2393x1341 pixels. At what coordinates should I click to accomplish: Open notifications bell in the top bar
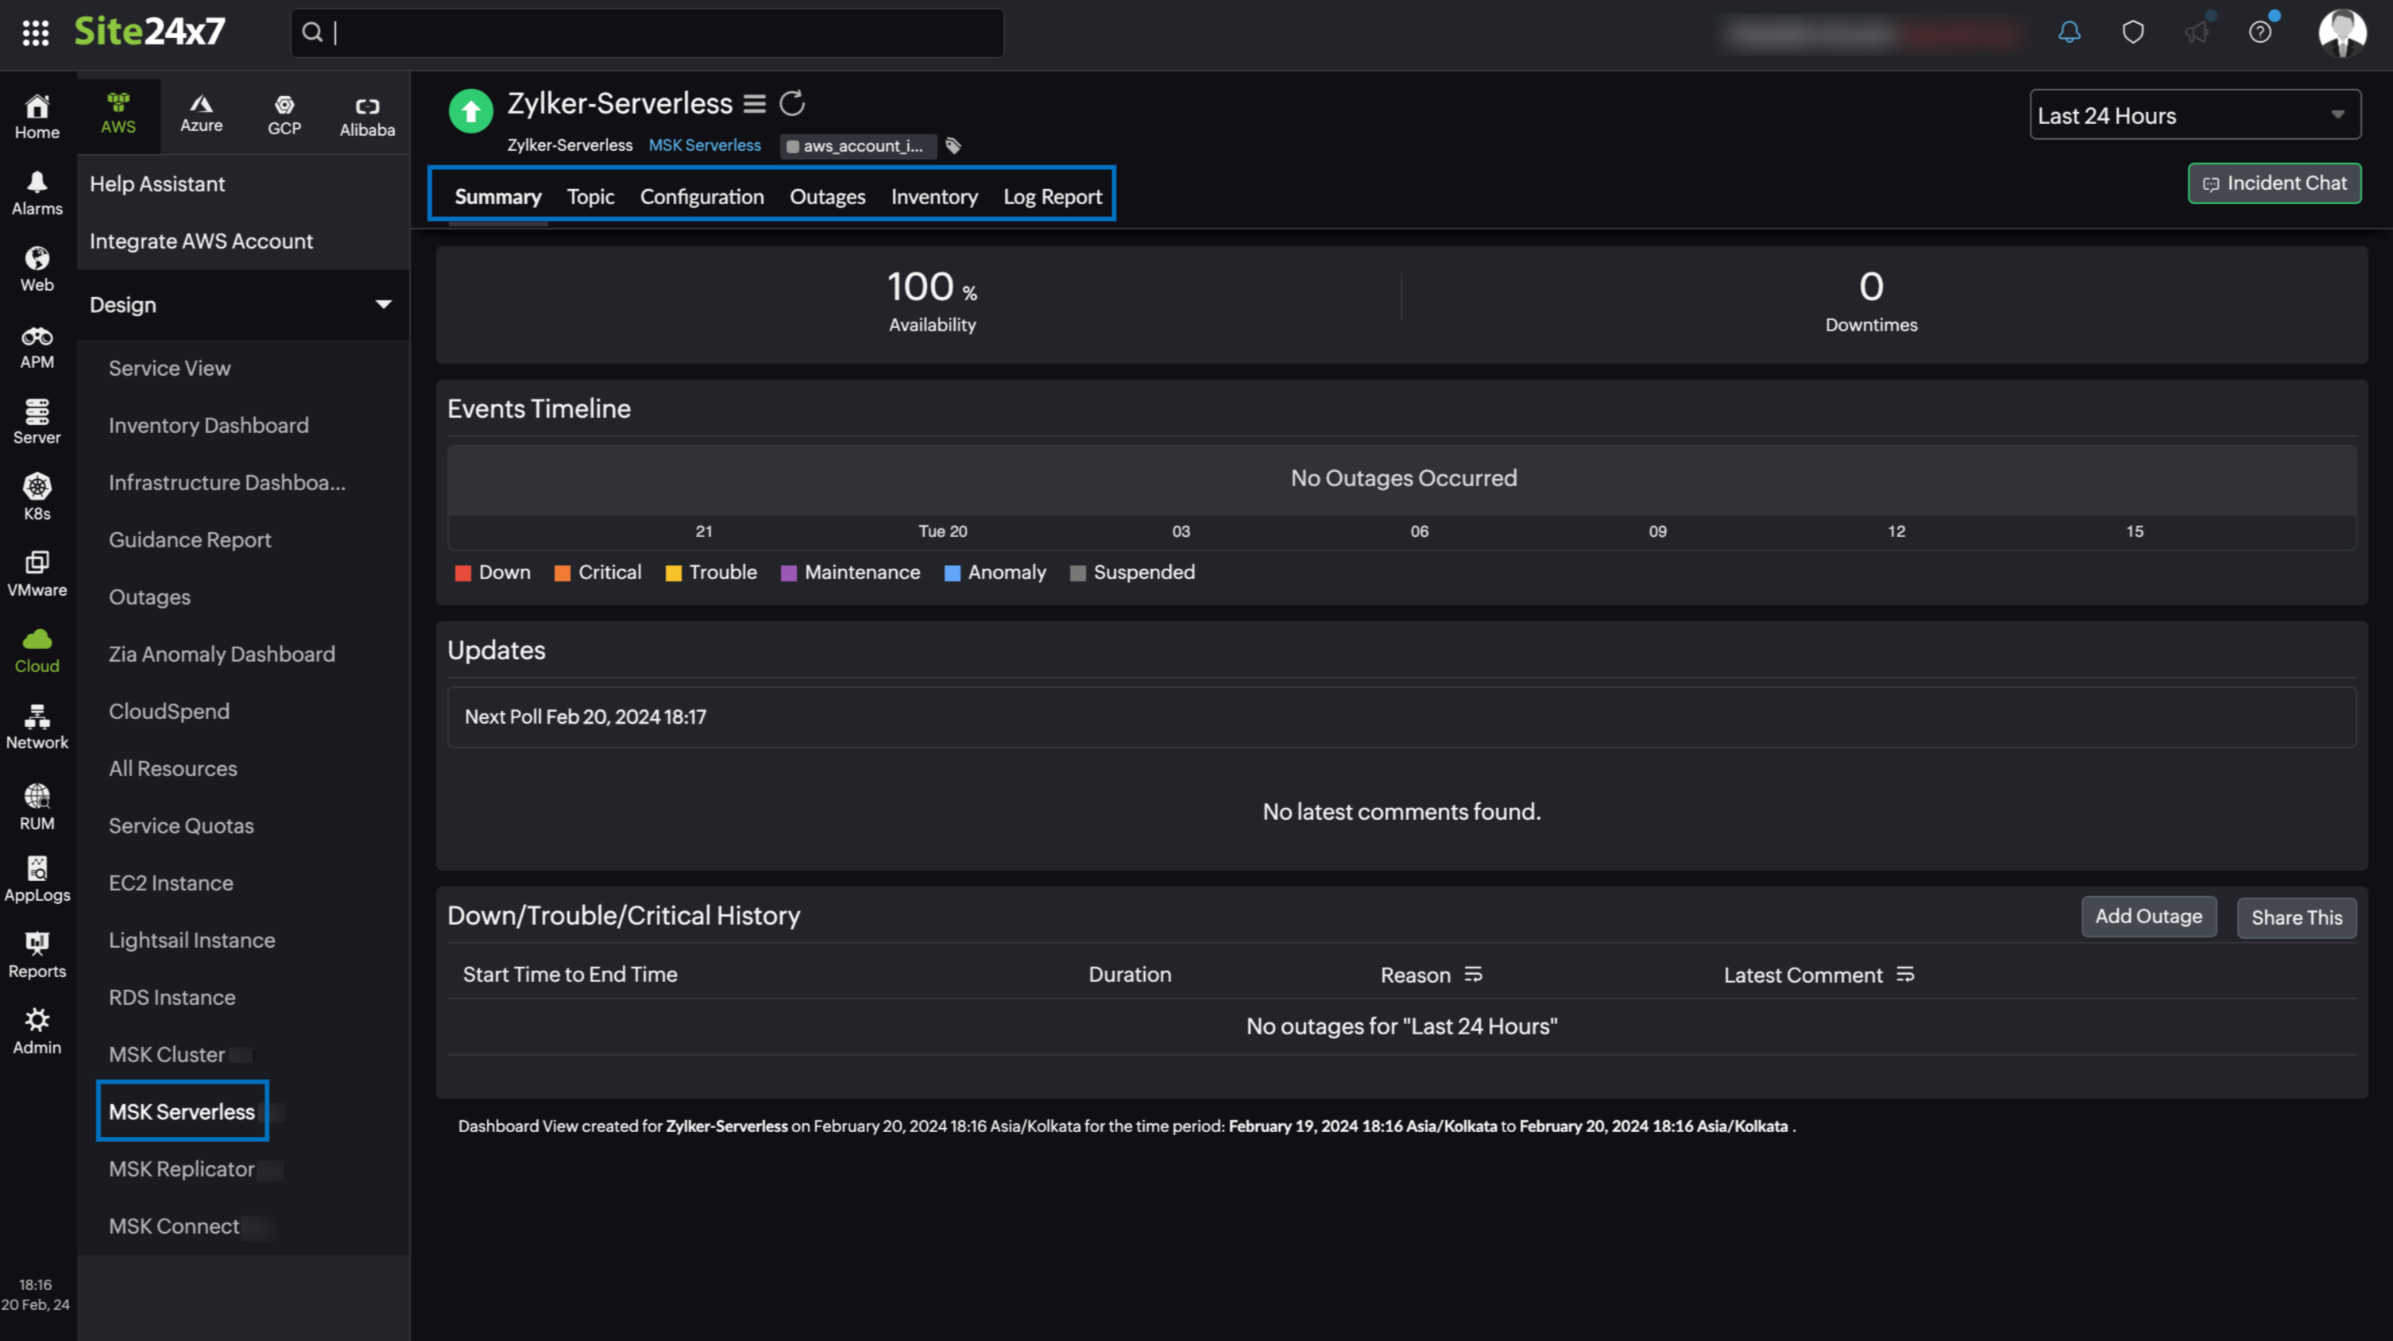point(2069,33)
